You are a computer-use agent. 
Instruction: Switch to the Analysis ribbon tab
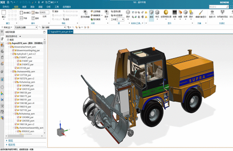coord(48,7)
